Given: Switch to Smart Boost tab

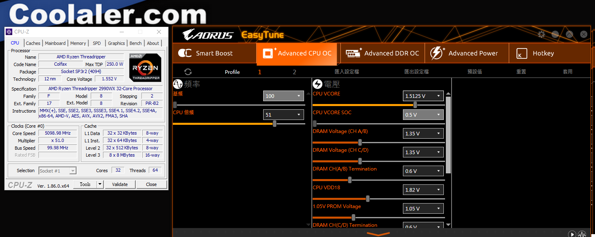Looking at the screenshot, I should pos(214,53).
